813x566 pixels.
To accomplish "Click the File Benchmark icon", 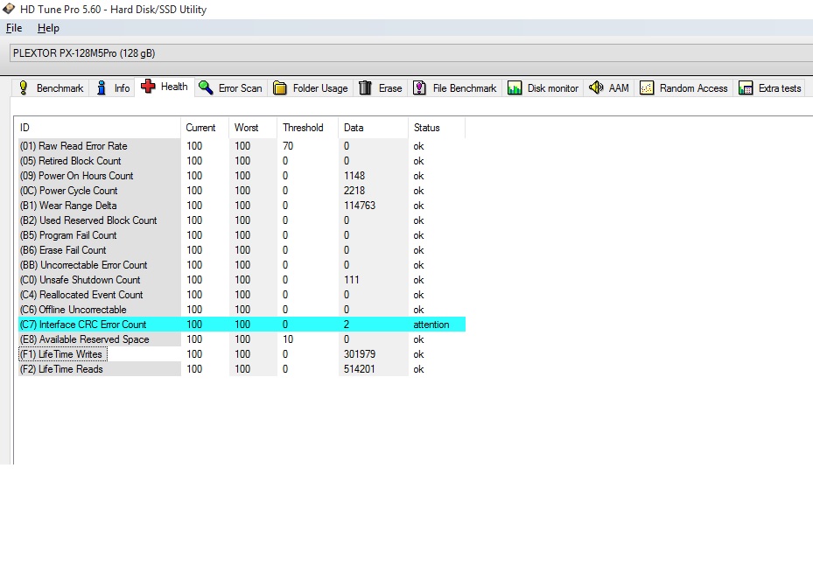I will click(420, 88).
